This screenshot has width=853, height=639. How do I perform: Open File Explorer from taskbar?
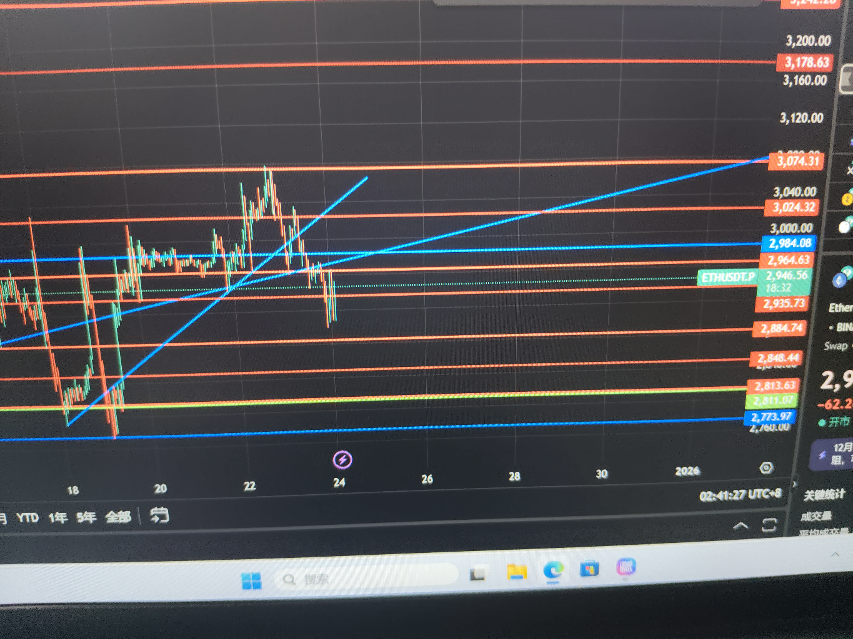click(x=516, y=571)
